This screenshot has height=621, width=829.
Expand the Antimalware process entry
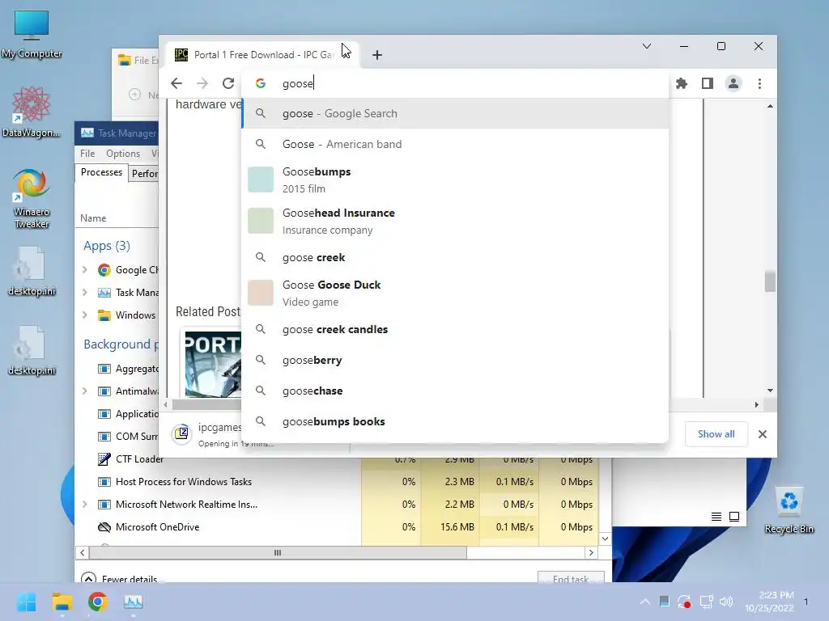(84, 391)
